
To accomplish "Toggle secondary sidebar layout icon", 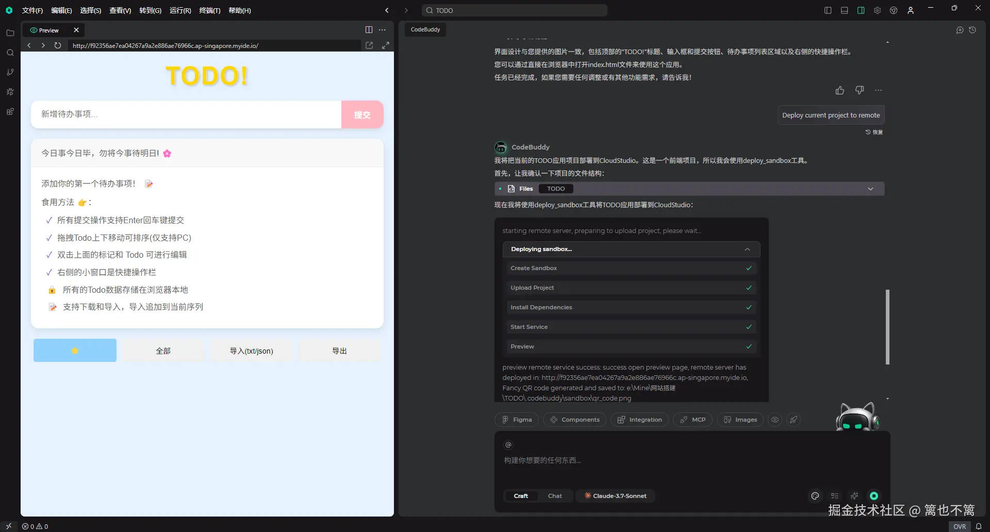I will coord(861,10).
